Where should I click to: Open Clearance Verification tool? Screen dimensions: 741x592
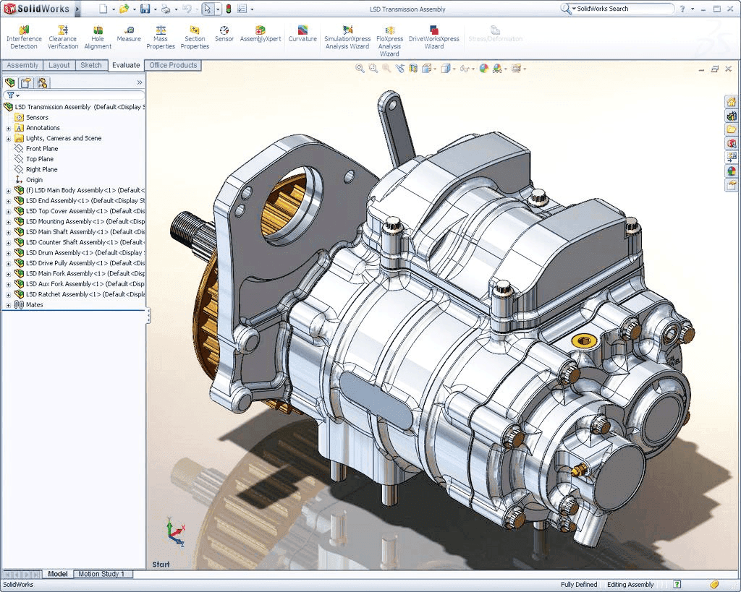(62, 37)
